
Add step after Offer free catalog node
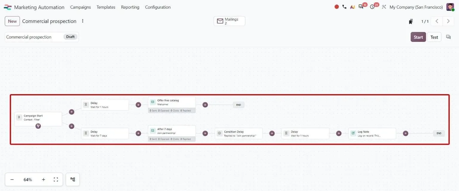click(205, 105)
